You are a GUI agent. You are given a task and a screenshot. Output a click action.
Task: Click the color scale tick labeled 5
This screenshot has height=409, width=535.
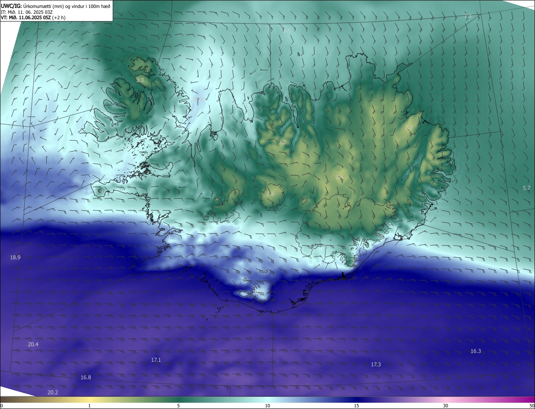click(178, 406)
